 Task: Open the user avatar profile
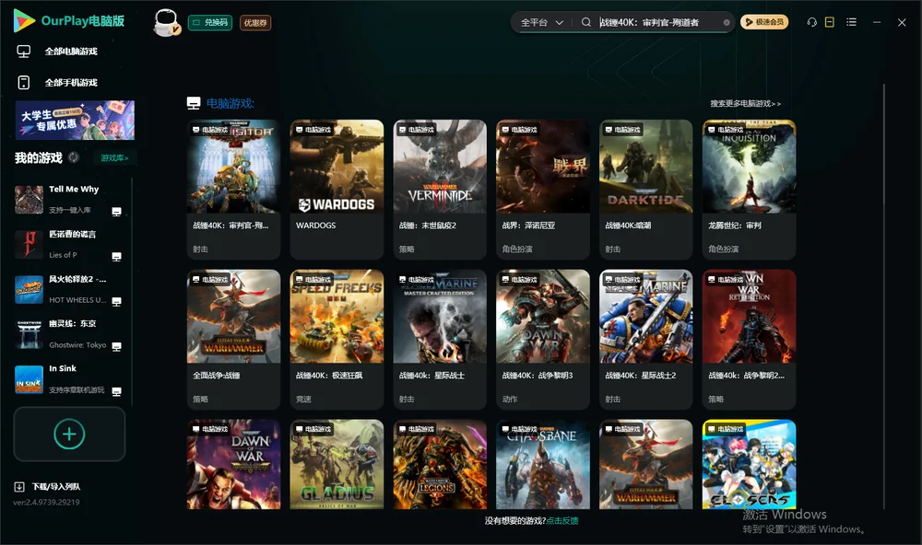166,22
